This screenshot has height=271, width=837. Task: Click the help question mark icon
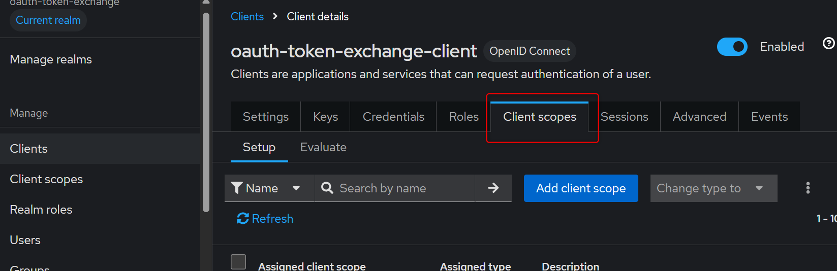tap(828, 44)
